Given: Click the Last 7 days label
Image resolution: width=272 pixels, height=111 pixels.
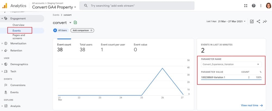Looking at the screenshot, I should [x=211, y=21].
